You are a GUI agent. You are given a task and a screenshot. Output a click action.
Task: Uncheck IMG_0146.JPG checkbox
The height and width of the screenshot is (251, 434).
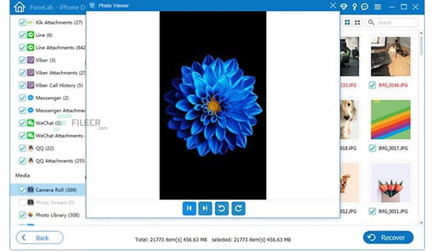pyautogui.click(x=372, y=85)
